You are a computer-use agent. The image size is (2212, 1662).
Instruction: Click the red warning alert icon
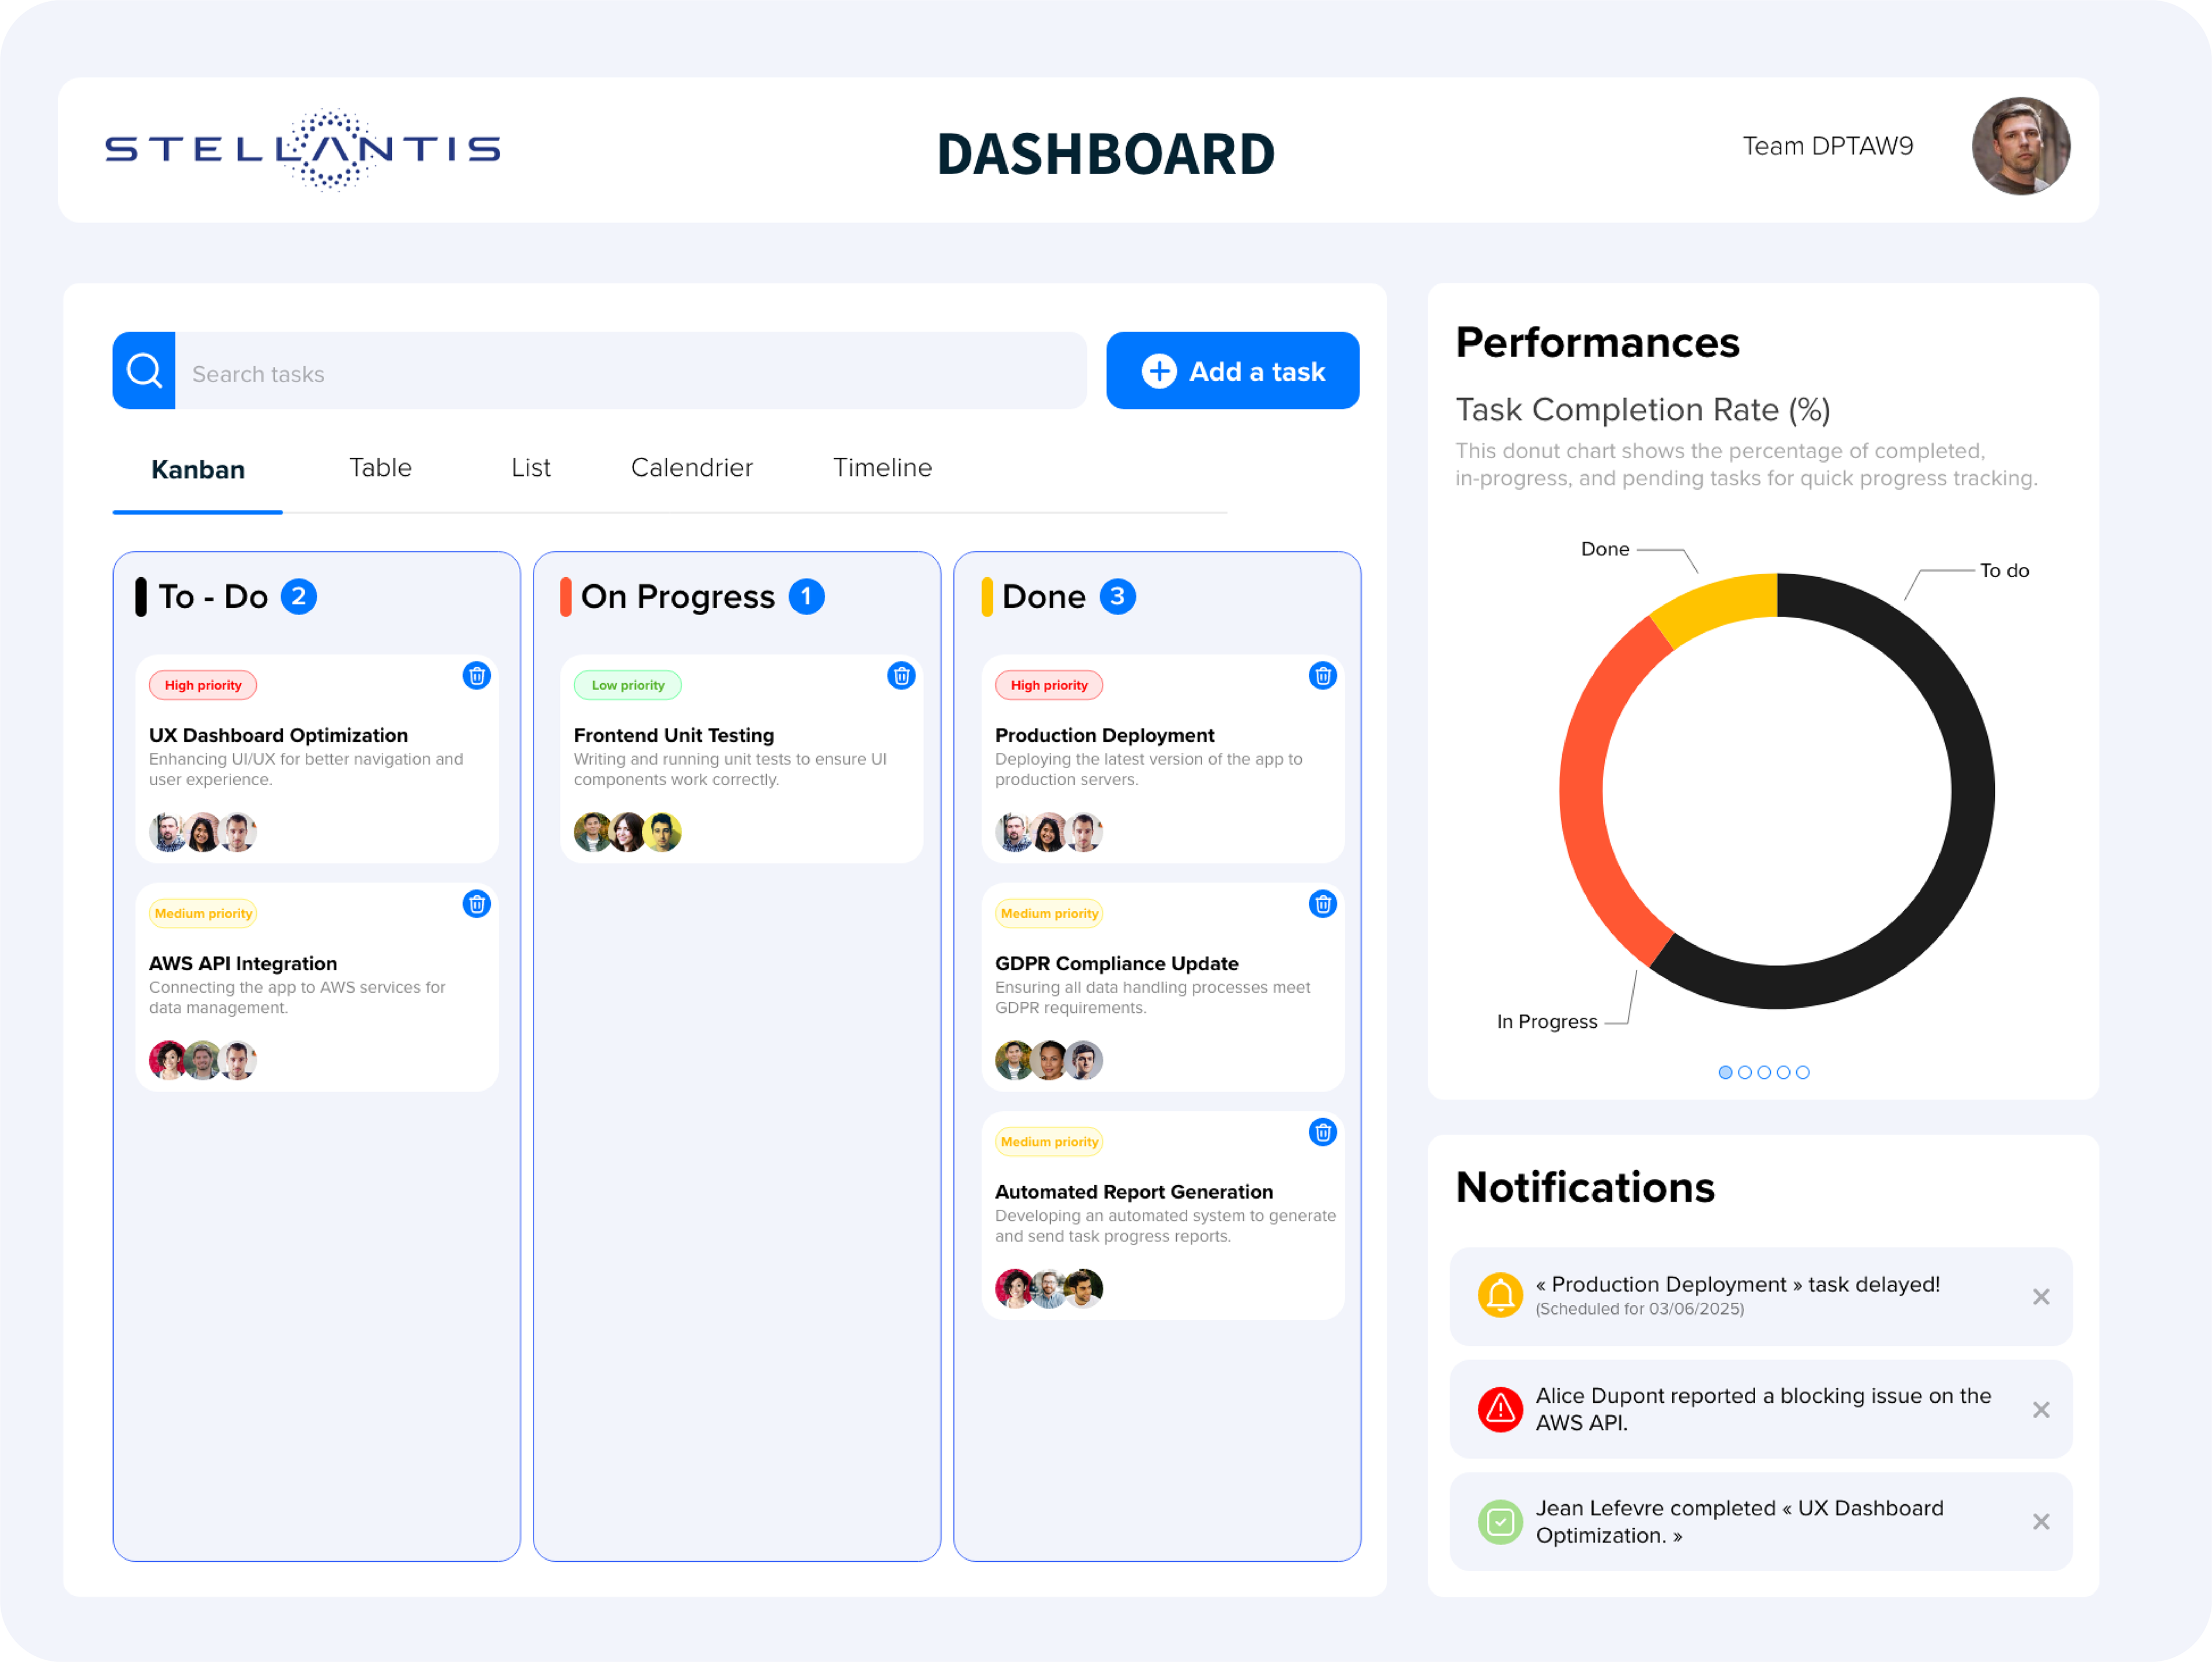click(1500, 1409)
